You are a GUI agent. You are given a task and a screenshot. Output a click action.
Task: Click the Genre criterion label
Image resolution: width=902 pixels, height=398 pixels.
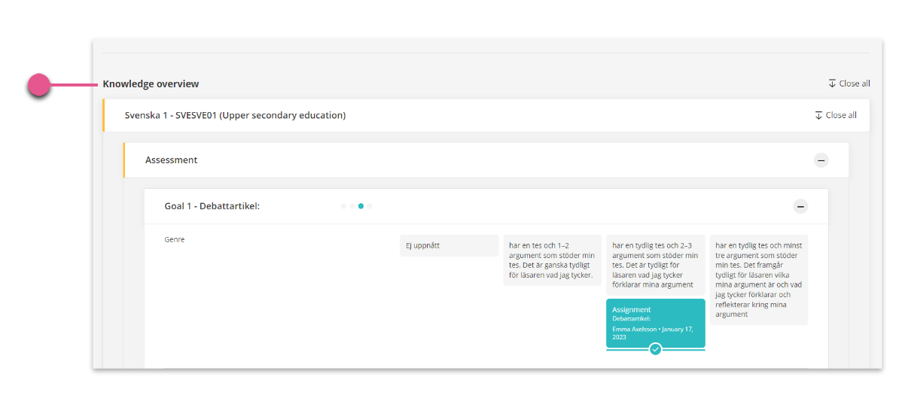(175, 239)
